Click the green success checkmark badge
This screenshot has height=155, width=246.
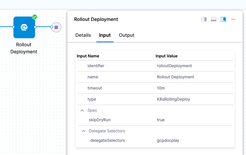click(x=34, y=17)
